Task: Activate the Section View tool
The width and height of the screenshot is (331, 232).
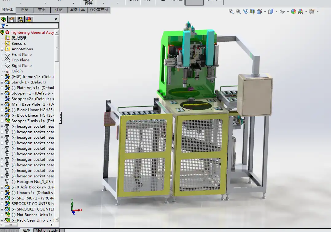Action: tap(252, 11)
